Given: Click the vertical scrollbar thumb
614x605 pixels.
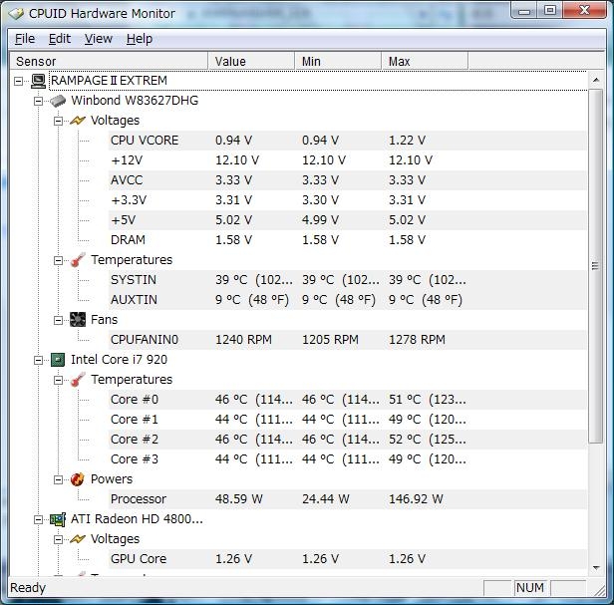Looking at the screenshot, I should [596, 266].
